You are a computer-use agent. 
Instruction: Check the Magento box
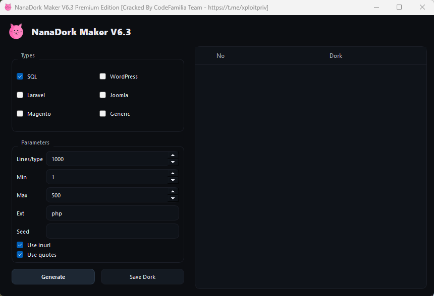[x=20, y=114]
